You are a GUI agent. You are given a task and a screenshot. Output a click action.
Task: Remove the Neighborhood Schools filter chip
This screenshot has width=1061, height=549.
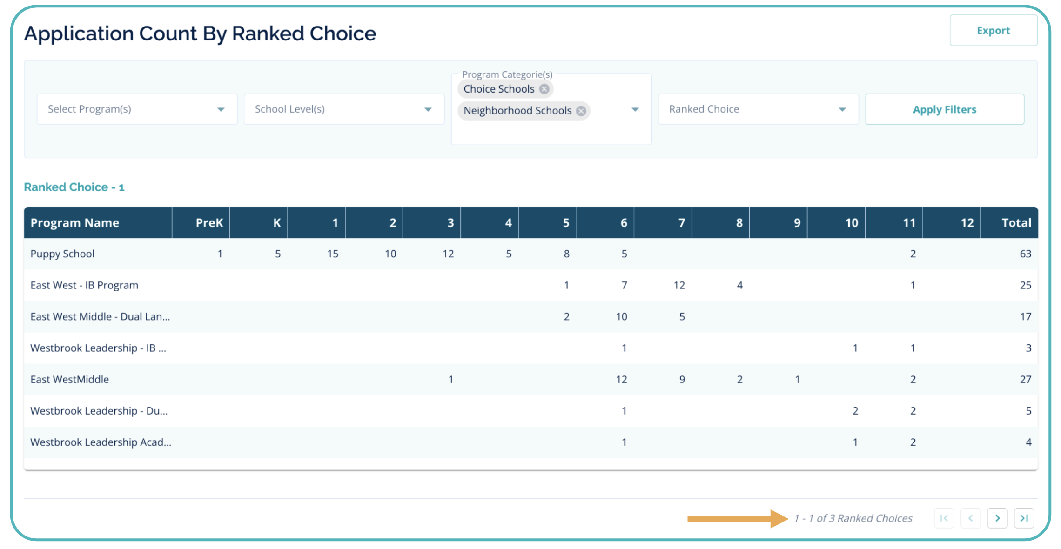(x=581, y=111)
